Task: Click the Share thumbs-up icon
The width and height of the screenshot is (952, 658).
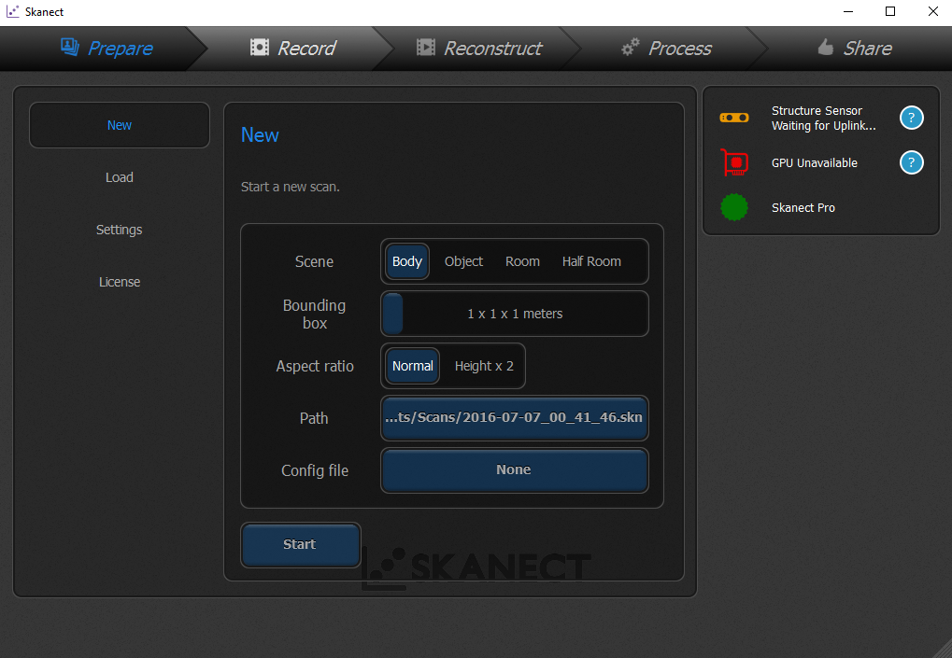Action: click(x=825, y=47)
